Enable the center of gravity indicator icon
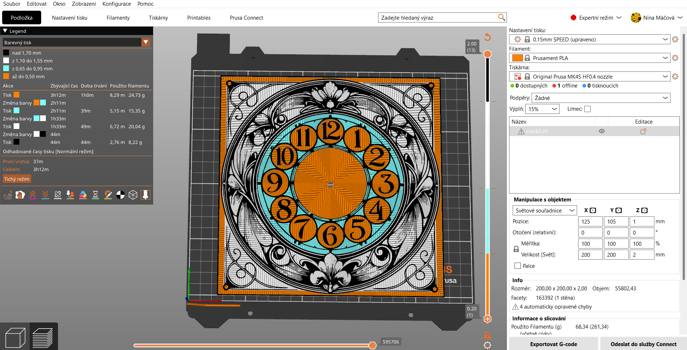The height and width of the screenshot is (350, 687). point(120,195)
